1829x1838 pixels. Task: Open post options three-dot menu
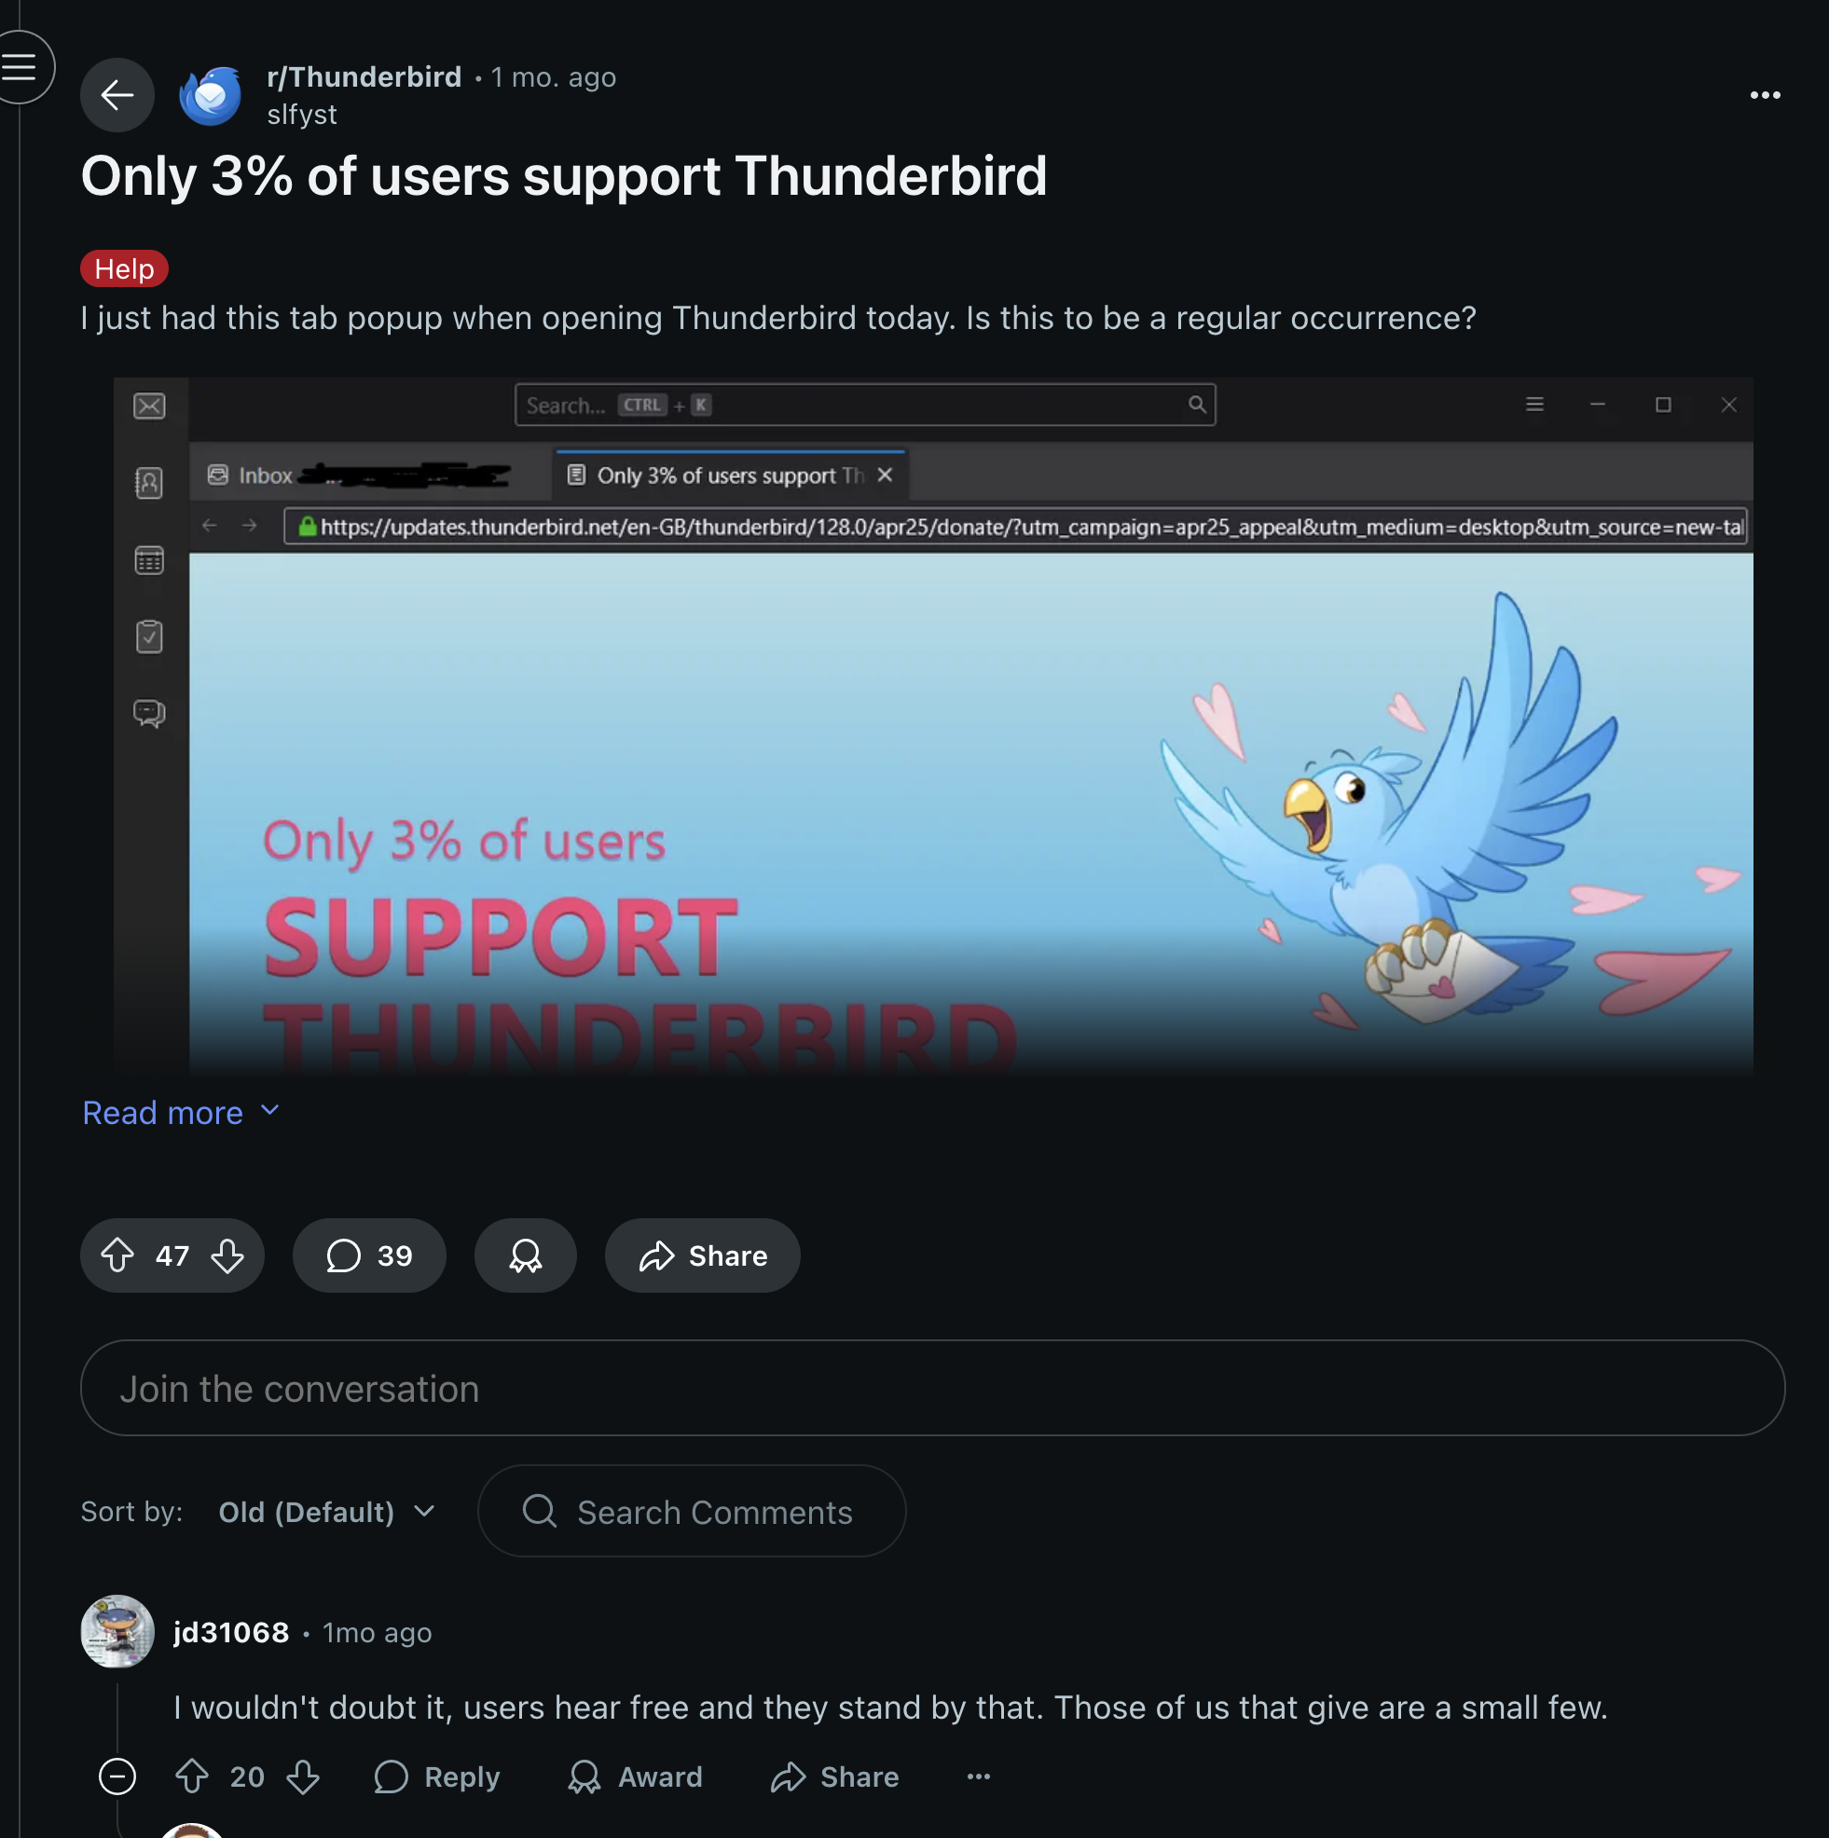[x=1765, y=95]
